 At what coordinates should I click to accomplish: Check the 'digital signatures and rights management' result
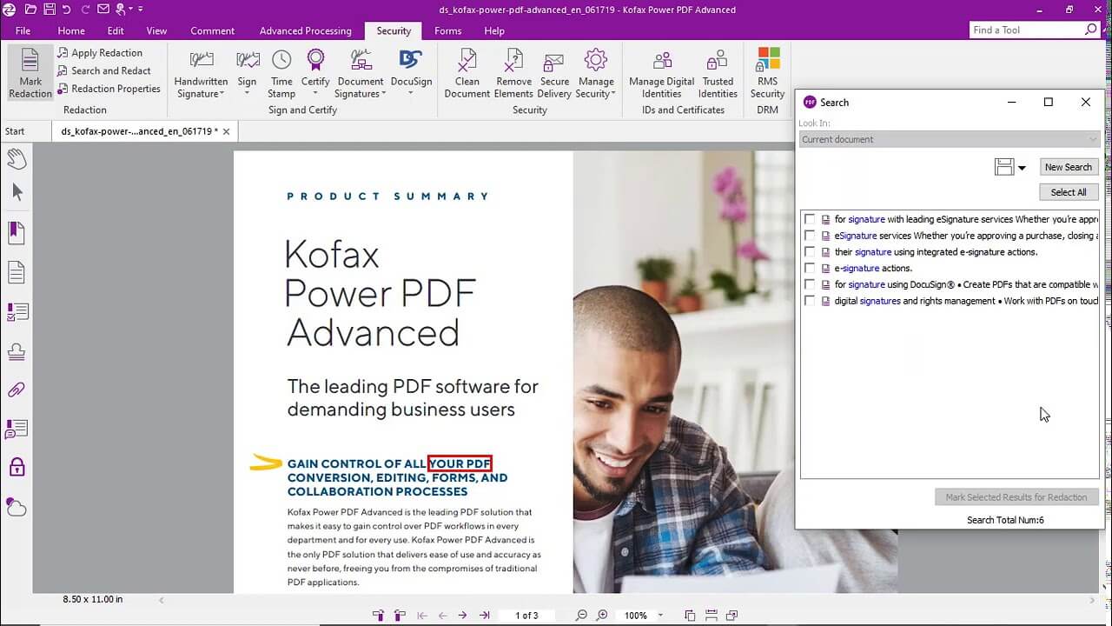[x=810, y=301]
